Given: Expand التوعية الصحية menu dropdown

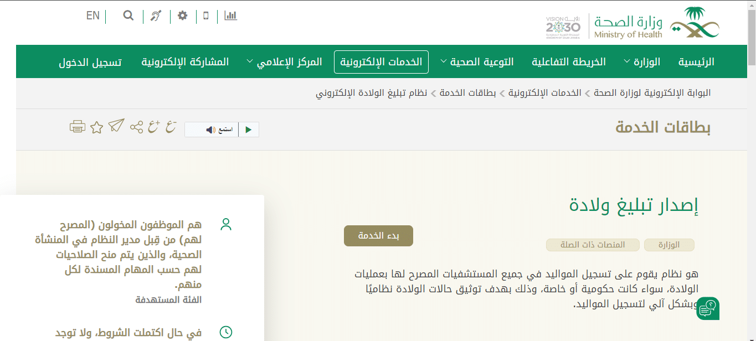Looking at the screenshot, I should click(x=477, y=62).
